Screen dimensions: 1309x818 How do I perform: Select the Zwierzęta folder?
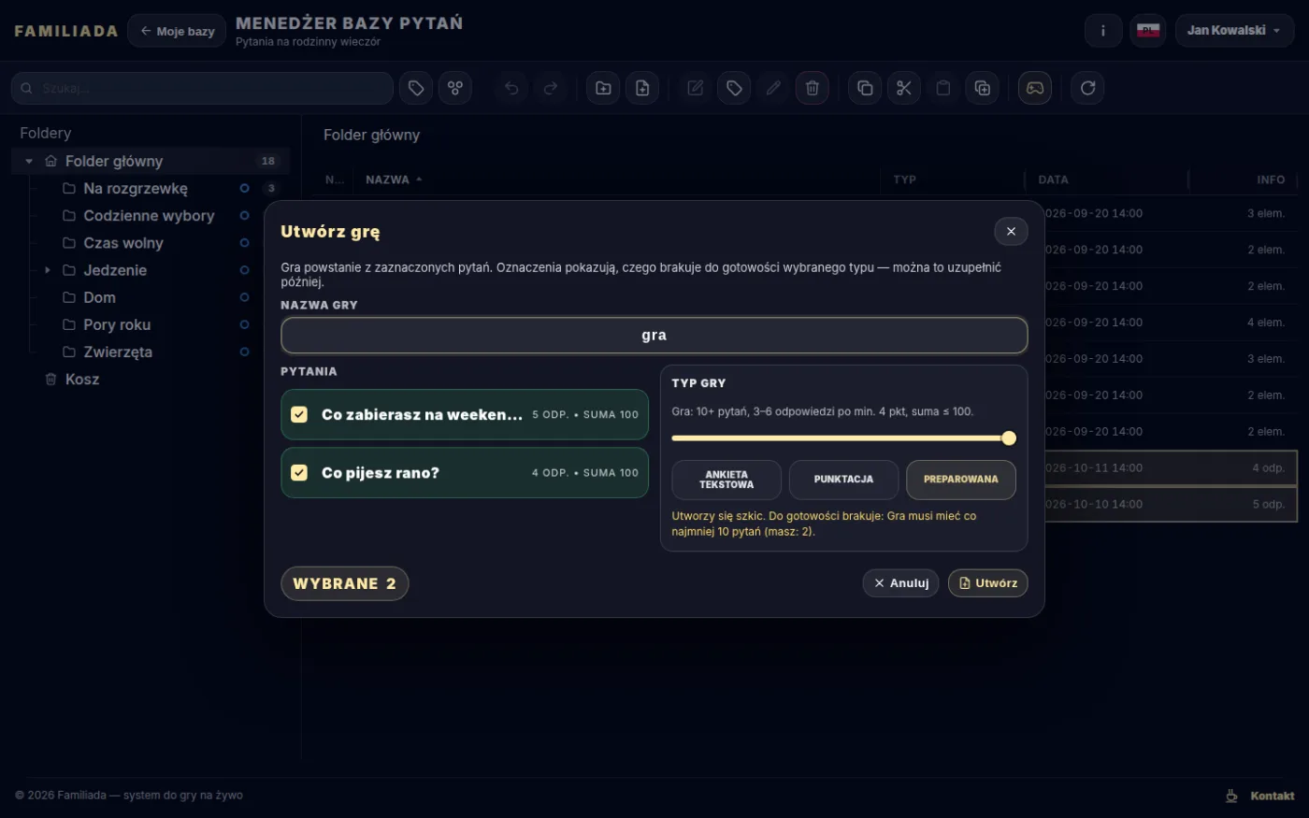[x=118, y=352]
